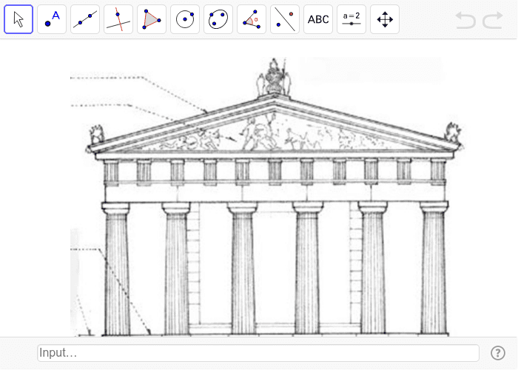Select the Move arrow tool

[x=18, y=19]
